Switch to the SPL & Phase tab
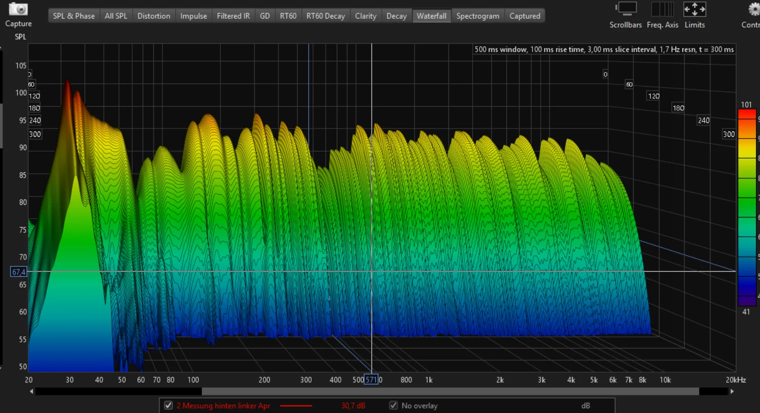 pos(74,16)
